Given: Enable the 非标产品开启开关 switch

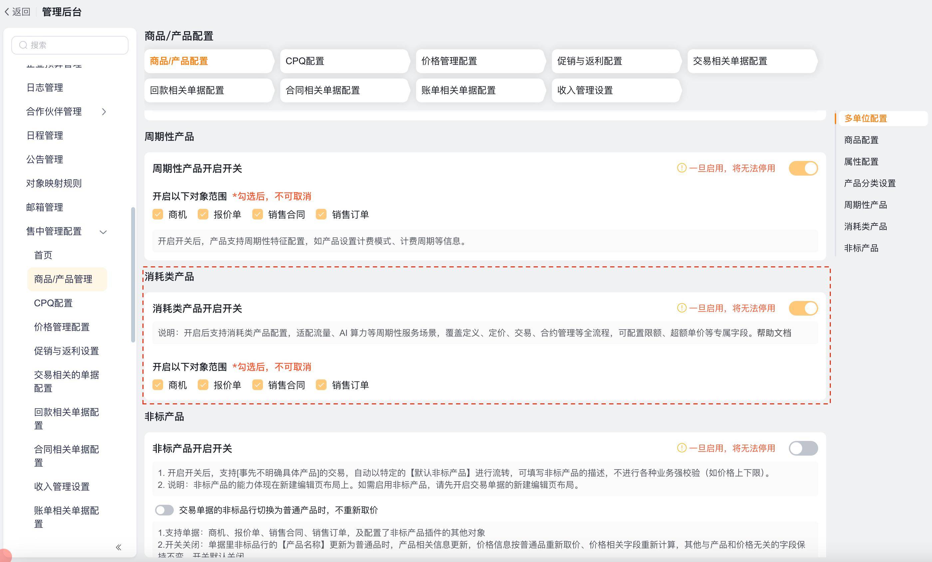Looking at the screenshot, I should tap(803, 448).
